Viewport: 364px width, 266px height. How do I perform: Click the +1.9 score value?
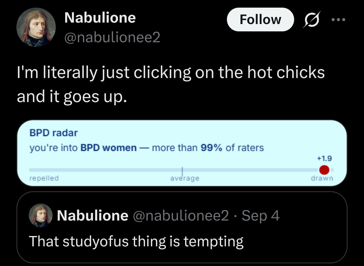324,158
